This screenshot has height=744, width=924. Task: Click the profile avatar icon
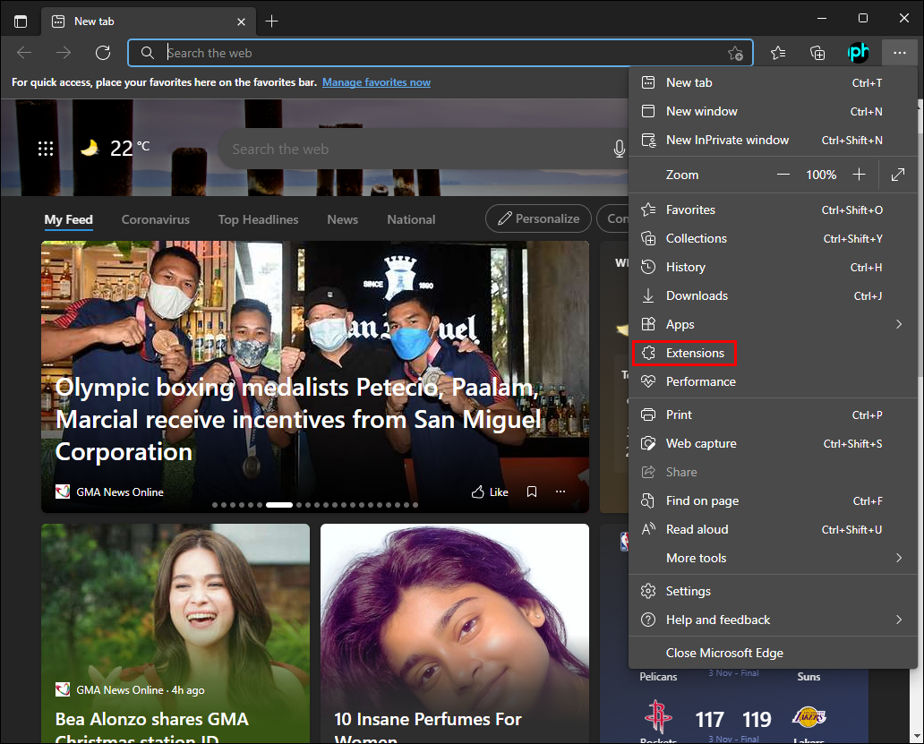pos(858,53)
